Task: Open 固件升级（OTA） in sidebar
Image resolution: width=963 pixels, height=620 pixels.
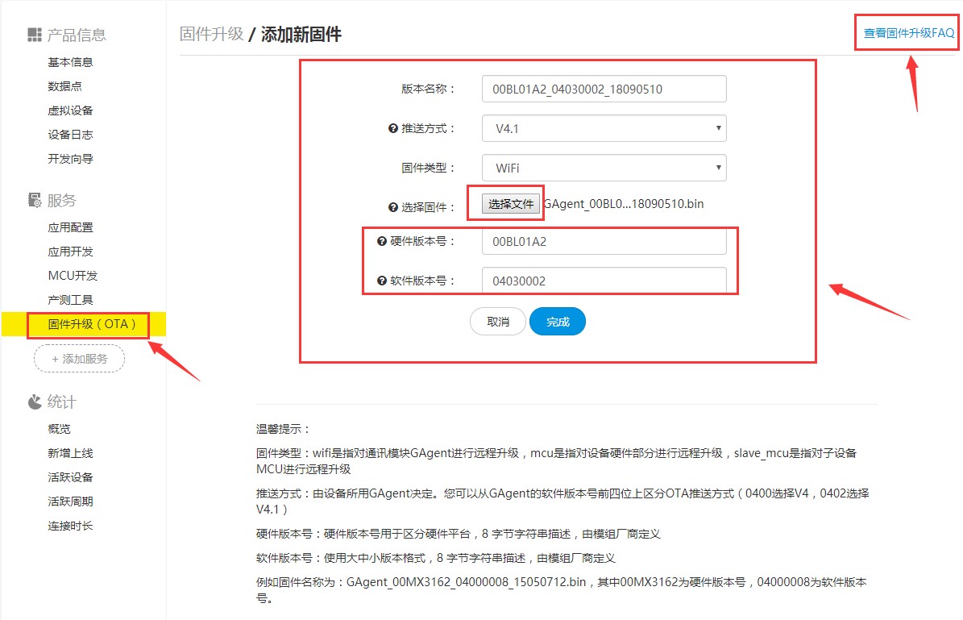Action: point(87,325)
